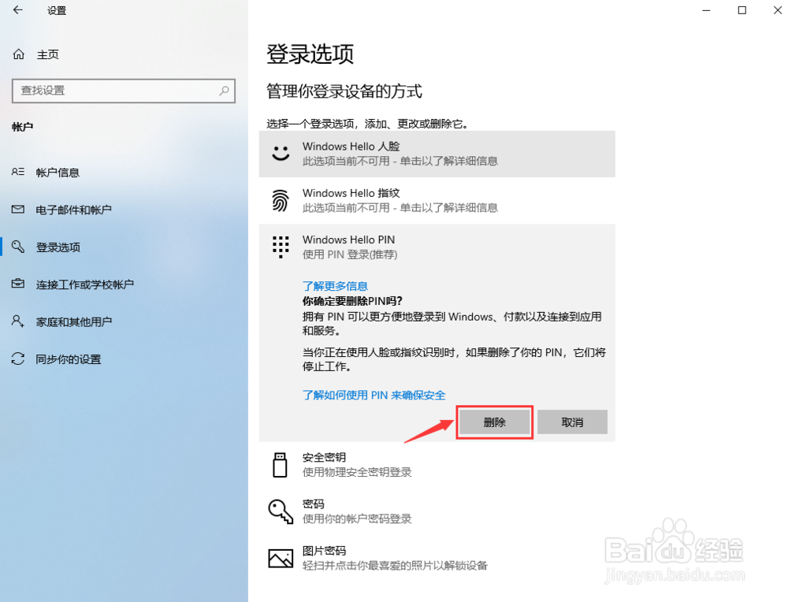
Task: Maximize the Settings window
Action: click(742, 10)
